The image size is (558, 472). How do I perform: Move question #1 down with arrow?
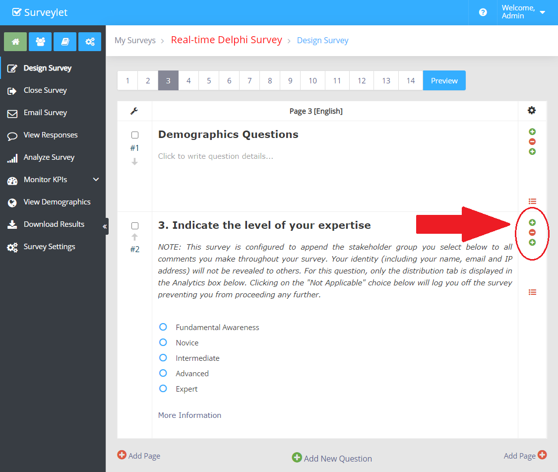pyautogui.click(x=134, y=162)
